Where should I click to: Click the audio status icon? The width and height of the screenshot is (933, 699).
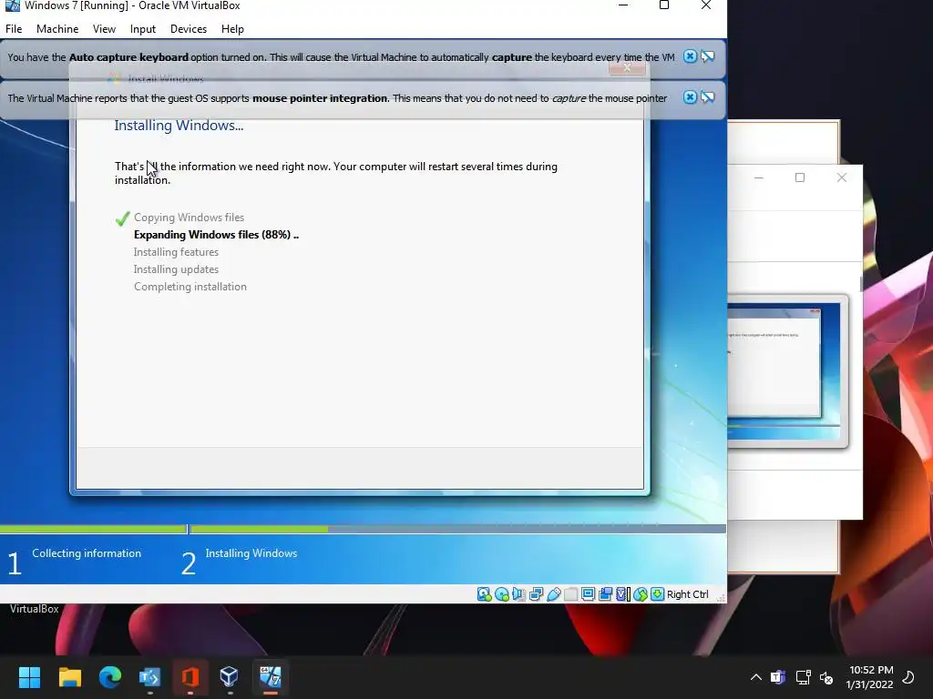(518, 593)
